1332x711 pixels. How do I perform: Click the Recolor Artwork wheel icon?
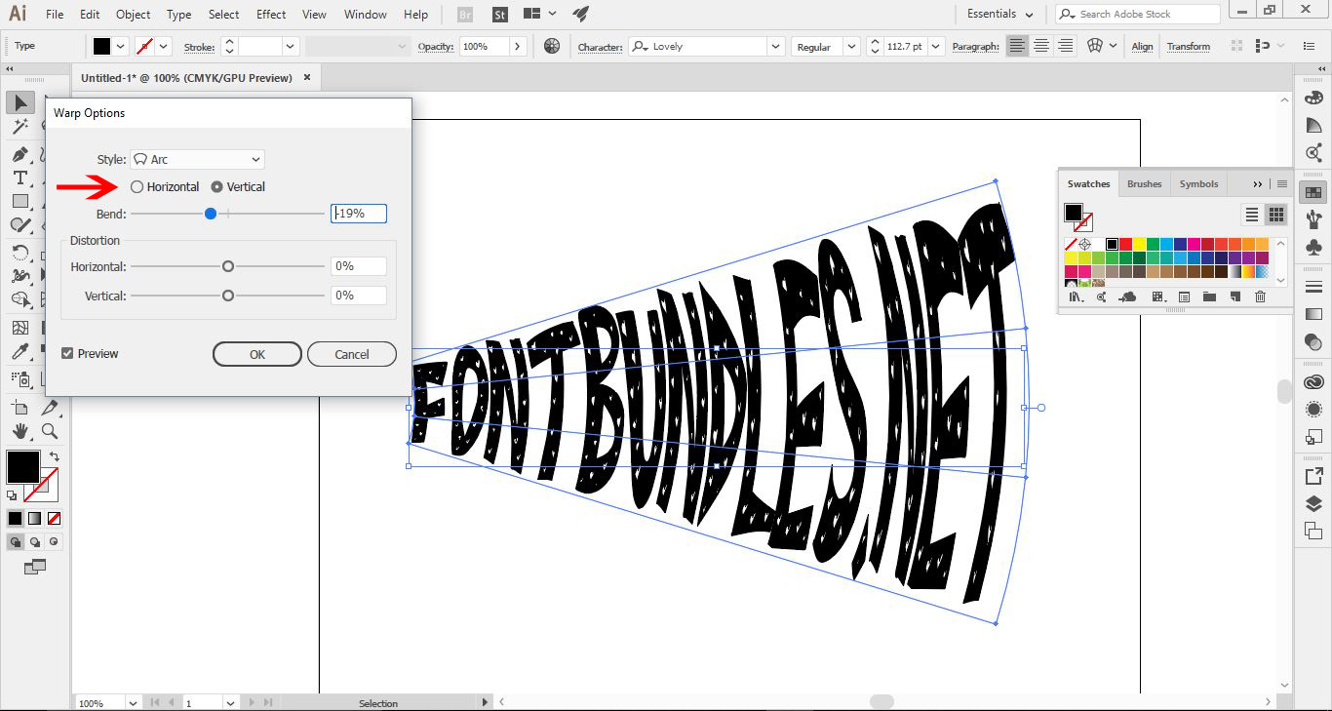click(552, 46)
